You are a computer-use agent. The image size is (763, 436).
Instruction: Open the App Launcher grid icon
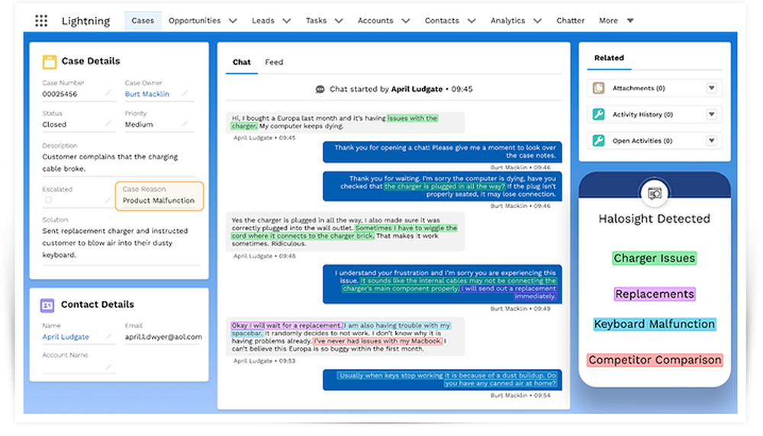(x=41, y=21)
